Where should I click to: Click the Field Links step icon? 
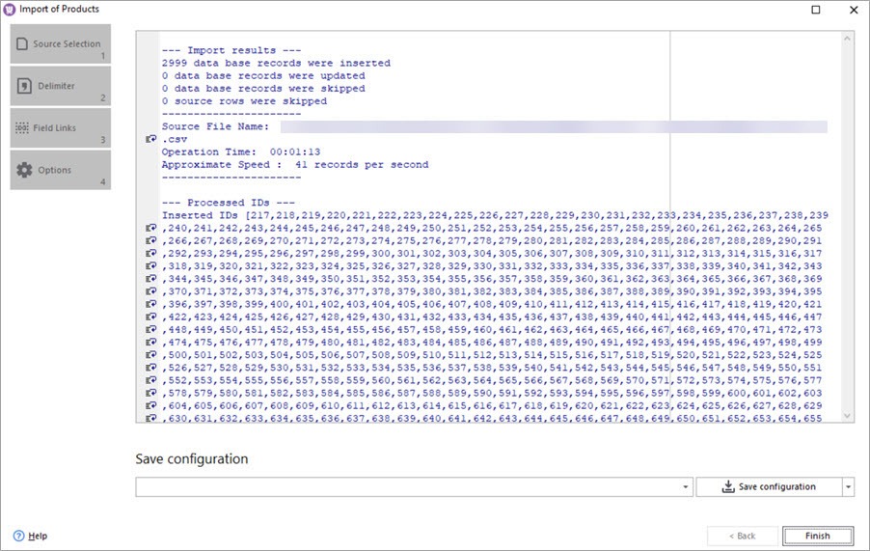pos(23,128)
